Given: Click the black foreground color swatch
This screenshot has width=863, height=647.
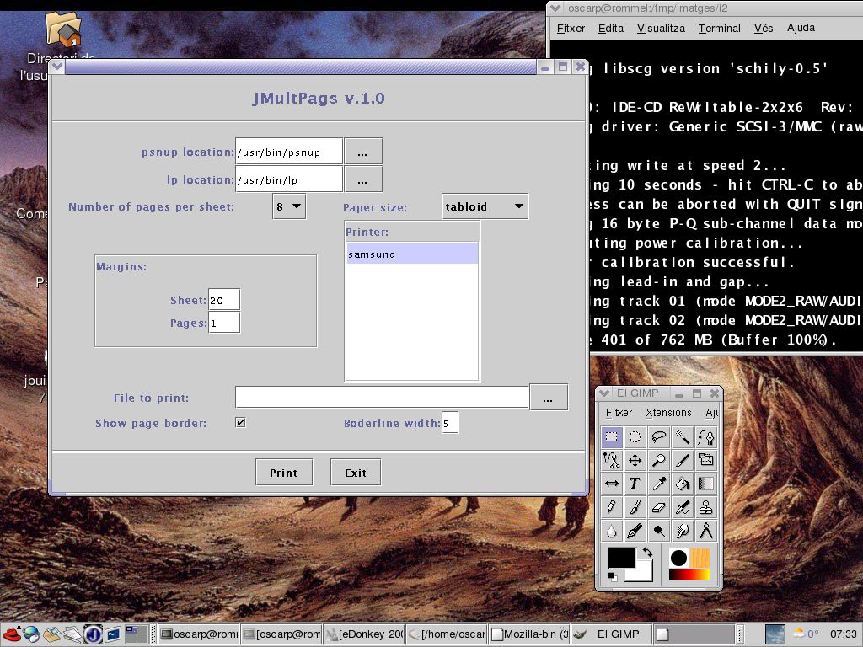Looking at the screenshot, I should click(620, 558).
